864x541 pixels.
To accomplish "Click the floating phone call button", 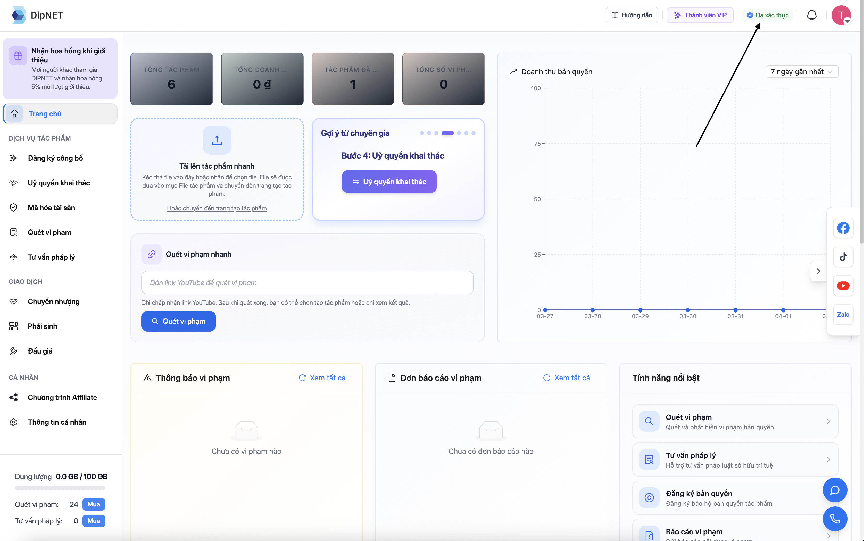I will pyautogui.click(x=835, y=519).
